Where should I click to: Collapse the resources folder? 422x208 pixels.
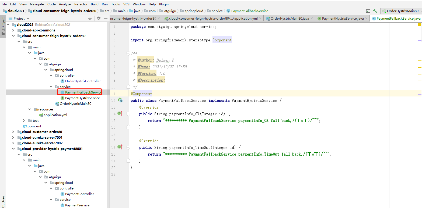coord(29,109)
